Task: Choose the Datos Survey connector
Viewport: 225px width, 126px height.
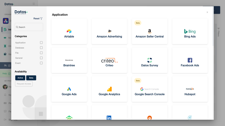Action: pyautogui.click(x=149, y=60)
